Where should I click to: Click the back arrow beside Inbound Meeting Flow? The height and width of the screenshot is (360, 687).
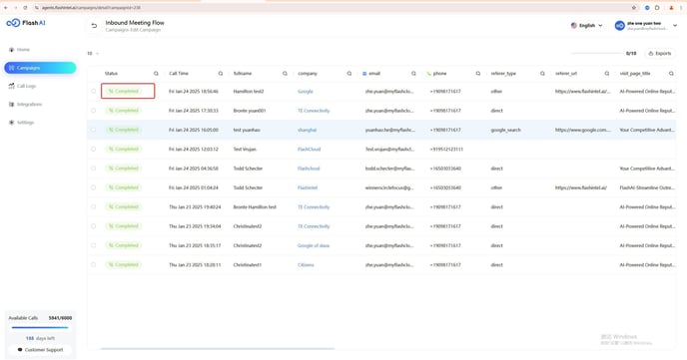coord(94,26)
